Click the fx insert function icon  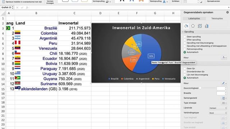[x=27, y=8]
